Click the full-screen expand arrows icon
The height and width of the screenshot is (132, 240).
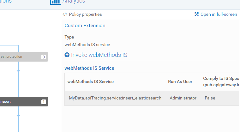[x=196, y=14]
